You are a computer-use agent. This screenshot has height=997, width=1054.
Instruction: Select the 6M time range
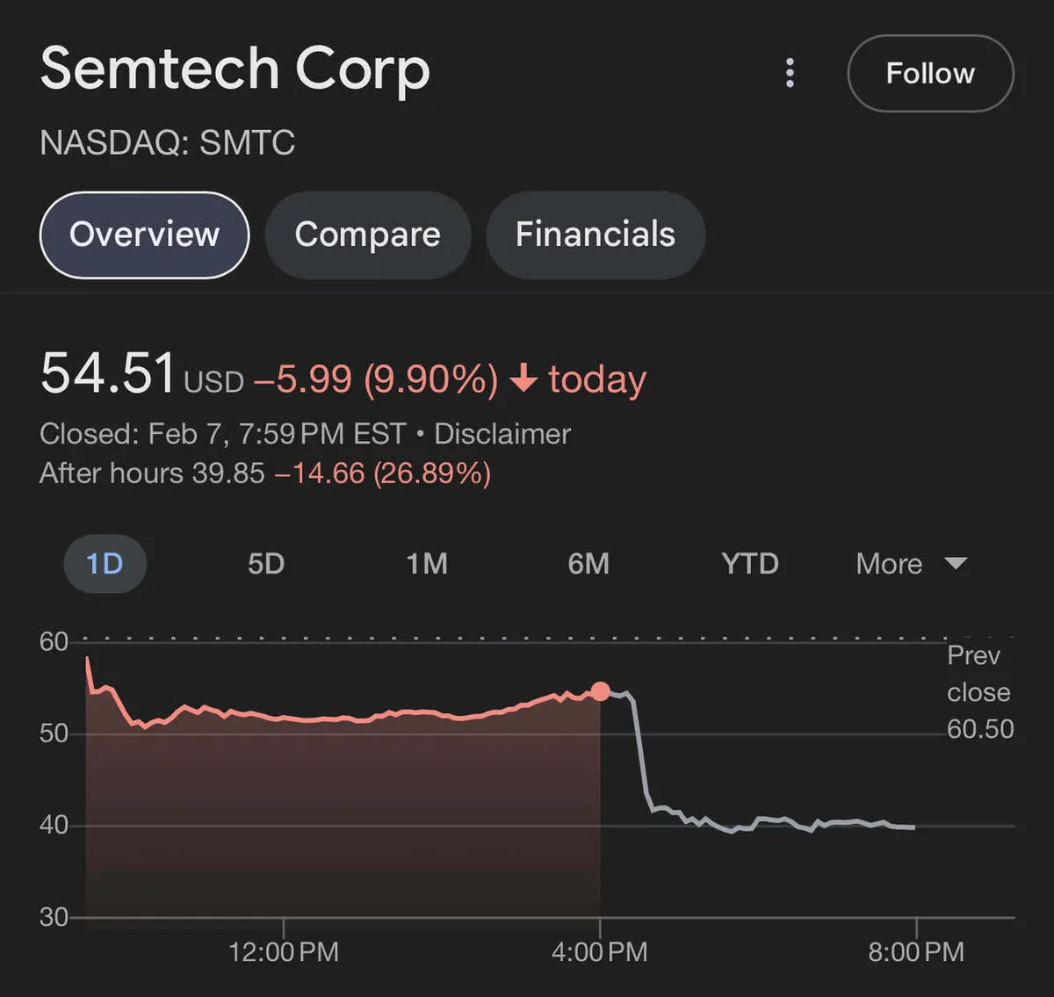(x=588, y=563)
